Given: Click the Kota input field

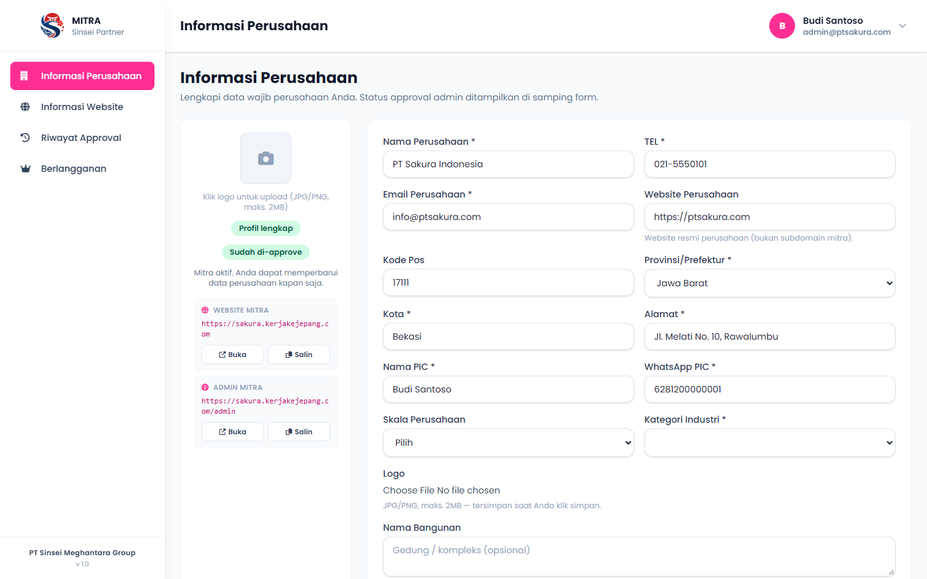Looking at the screenshot, I should click(508, 336).
